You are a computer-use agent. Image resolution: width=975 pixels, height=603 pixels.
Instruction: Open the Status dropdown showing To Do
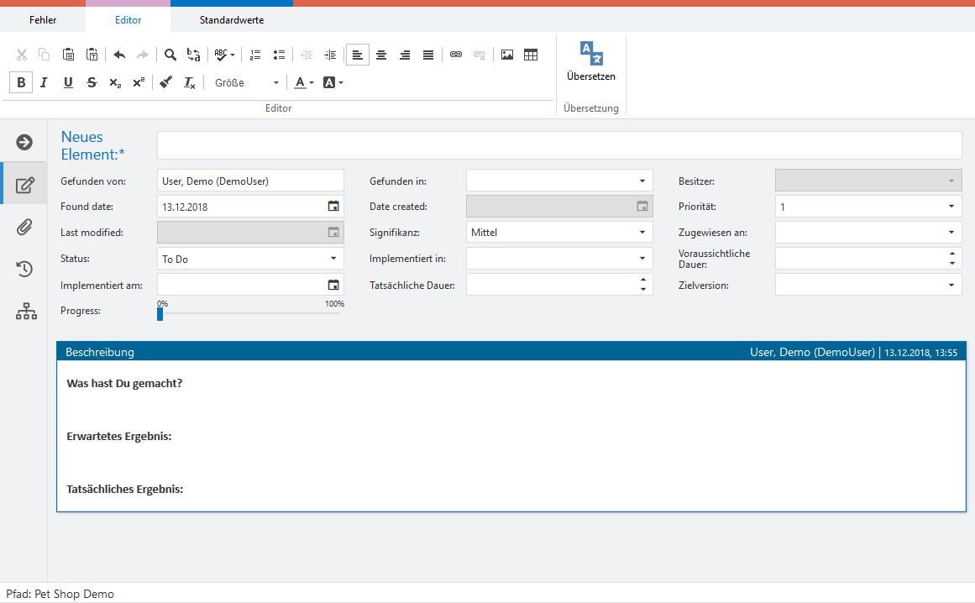click(x=250, y=259)
